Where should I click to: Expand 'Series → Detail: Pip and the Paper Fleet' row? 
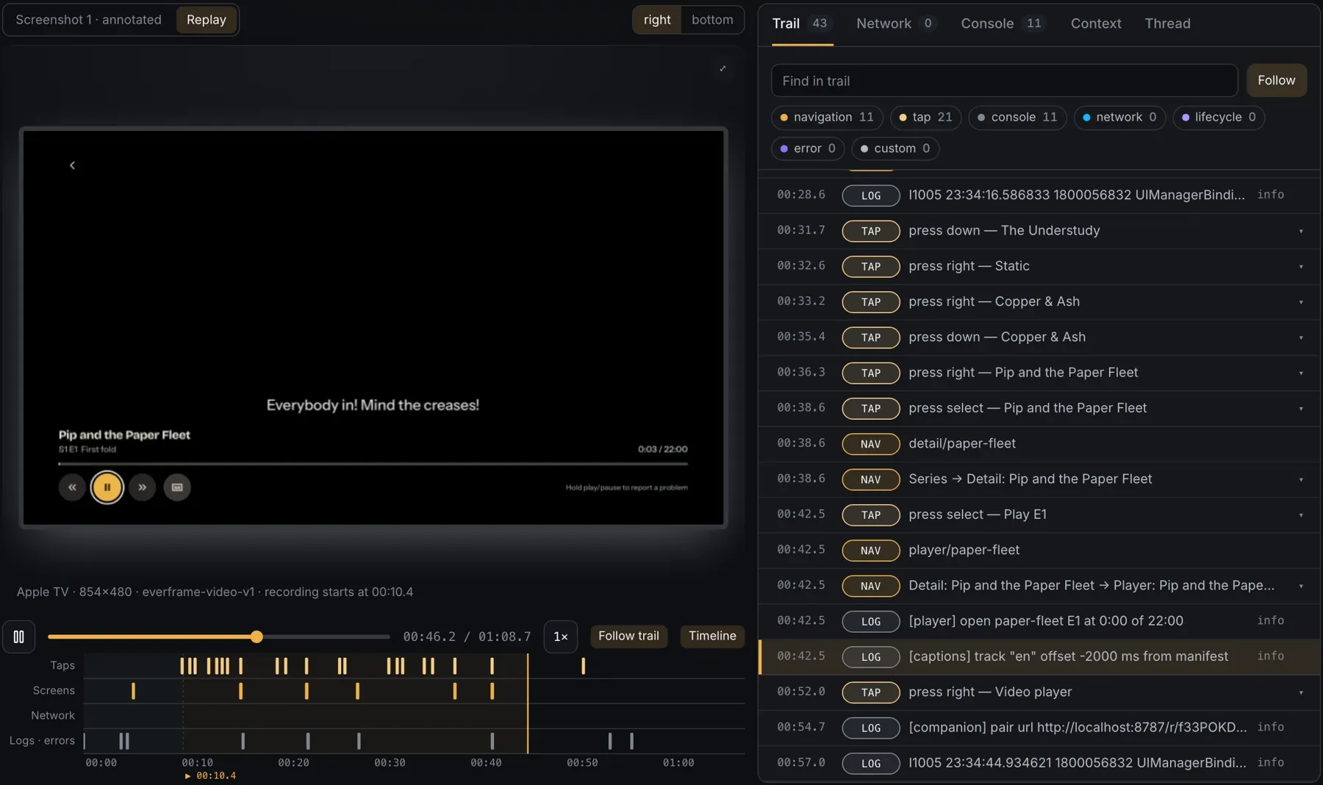pos(1301,479)
